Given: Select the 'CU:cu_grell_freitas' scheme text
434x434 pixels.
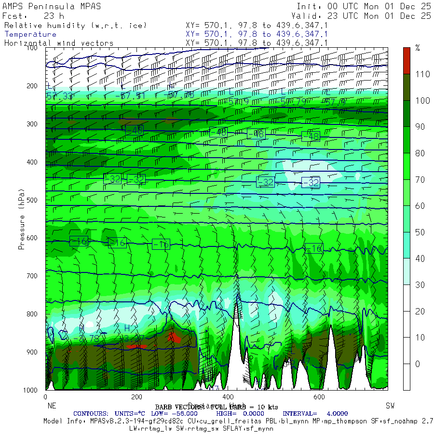Looking at the screenshot, I should point(224,421).
